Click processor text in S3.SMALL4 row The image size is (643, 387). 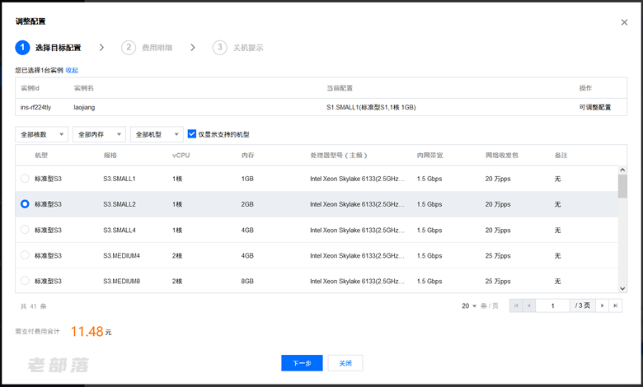click(x=357, y=231)
